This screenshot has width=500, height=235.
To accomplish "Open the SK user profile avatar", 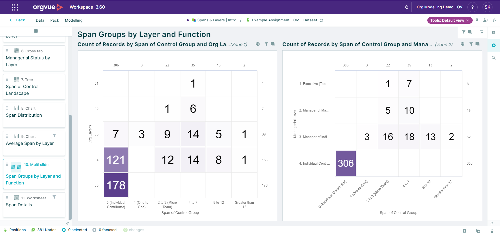I will tap(488, 7).
